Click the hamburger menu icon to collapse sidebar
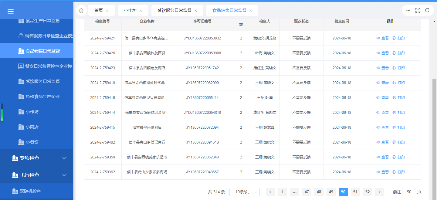Image resolution: width=437 pixels, height=200 pixels. 11,12
